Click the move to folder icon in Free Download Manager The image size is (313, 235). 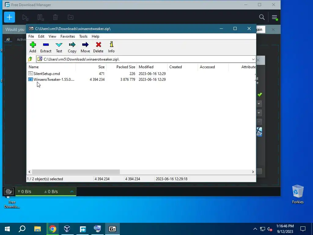pos(71,17)
